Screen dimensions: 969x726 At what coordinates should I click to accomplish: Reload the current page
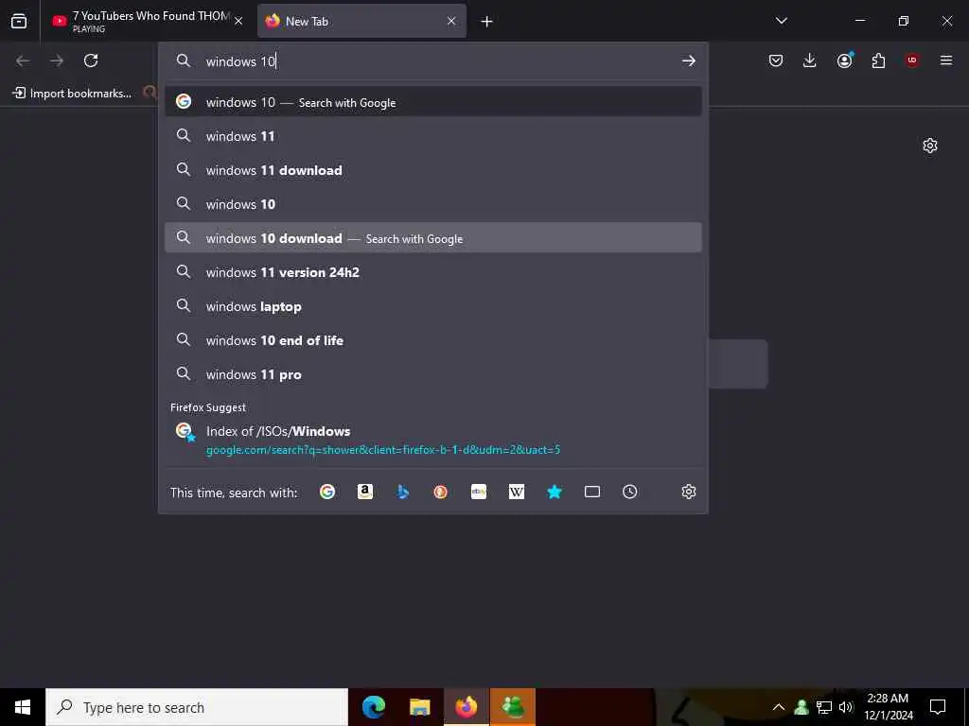click(x=91, y=60)
